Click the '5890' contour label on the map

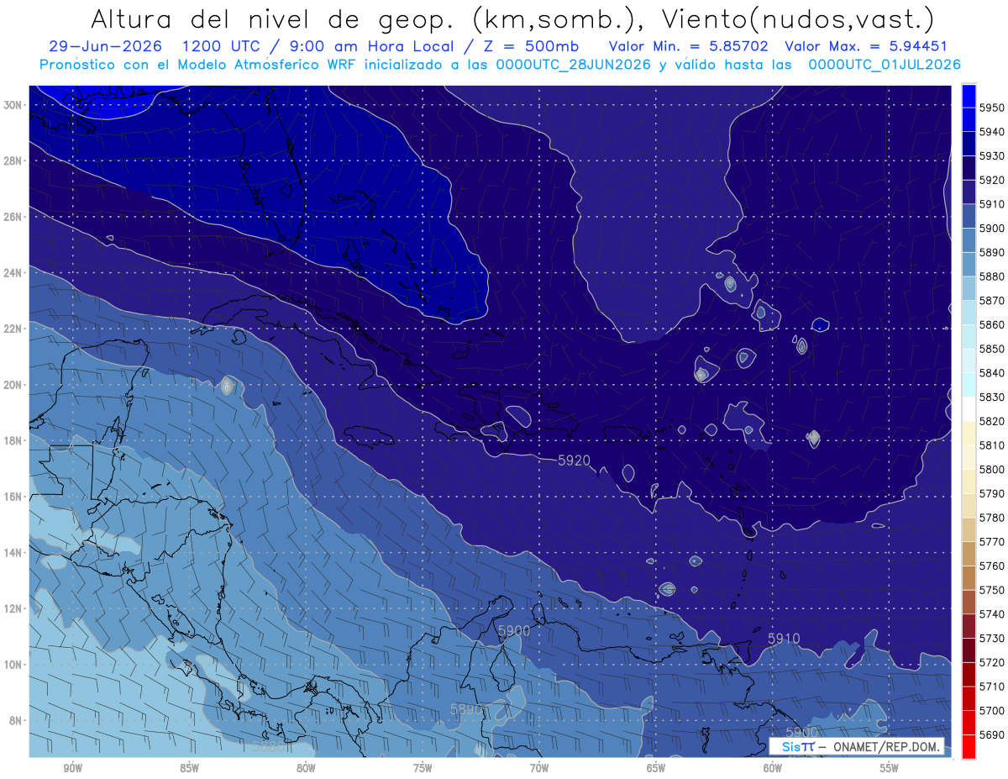pos(467,710)
